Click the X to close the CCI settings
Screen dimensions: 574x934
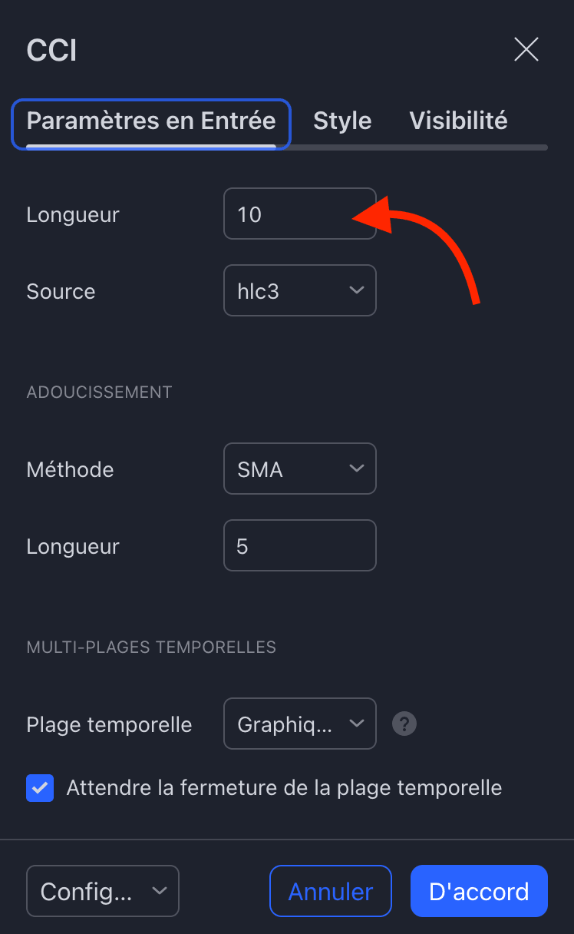tap(526, 49)
